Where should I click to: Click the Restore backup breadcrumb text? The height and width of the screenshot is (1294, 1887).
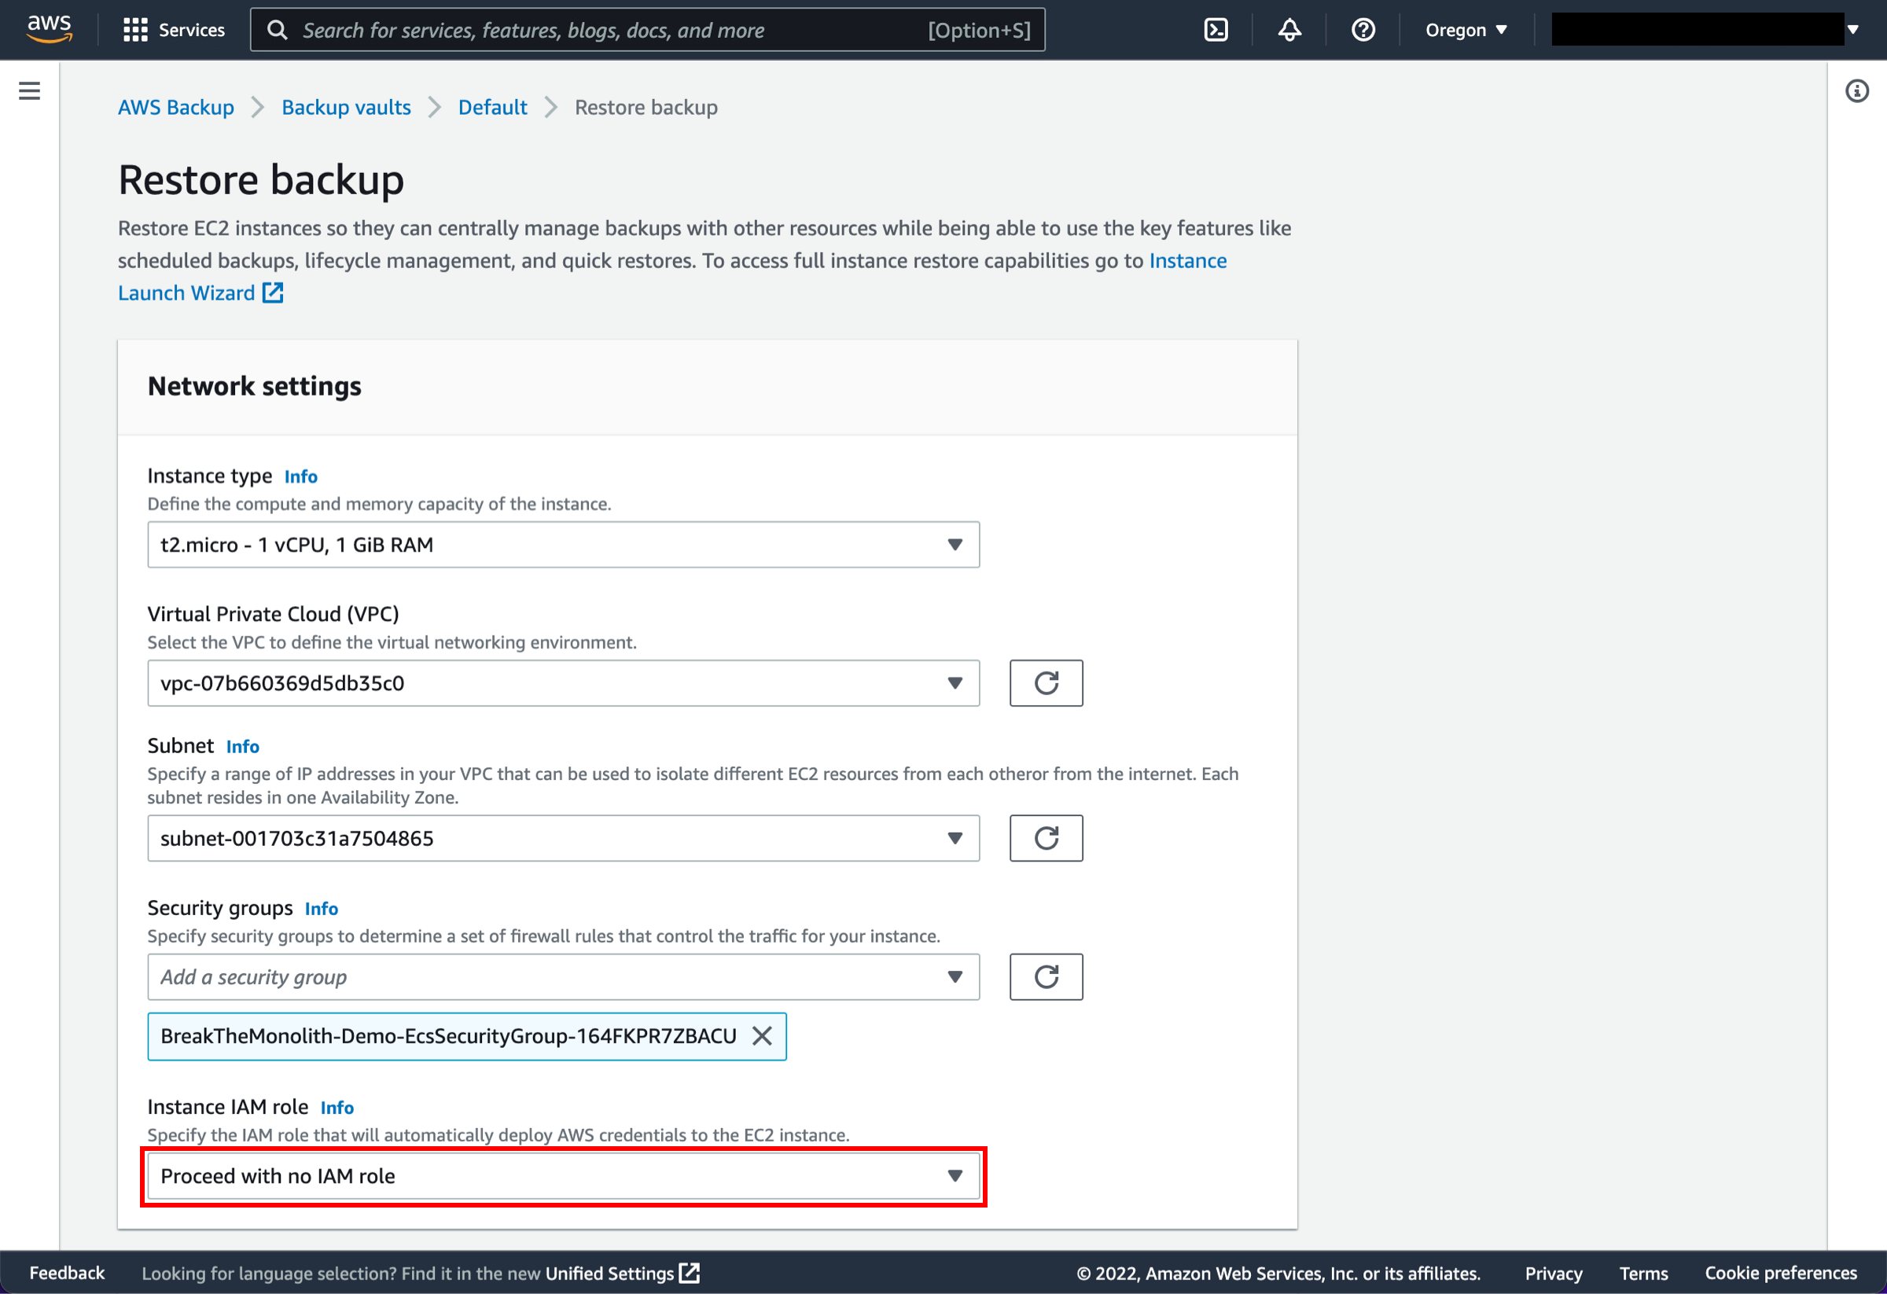pyautogui.click(x=646, y=107)
